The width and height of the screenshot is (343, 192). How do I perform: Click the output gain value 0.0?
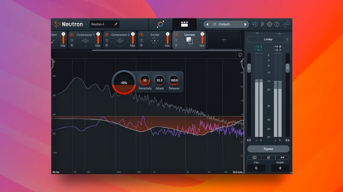click(x=288, y=140)
